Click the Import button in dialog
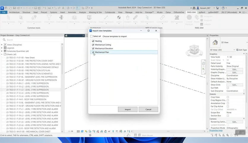The height and width of the screenshot is (143, 248). [128, 109]
